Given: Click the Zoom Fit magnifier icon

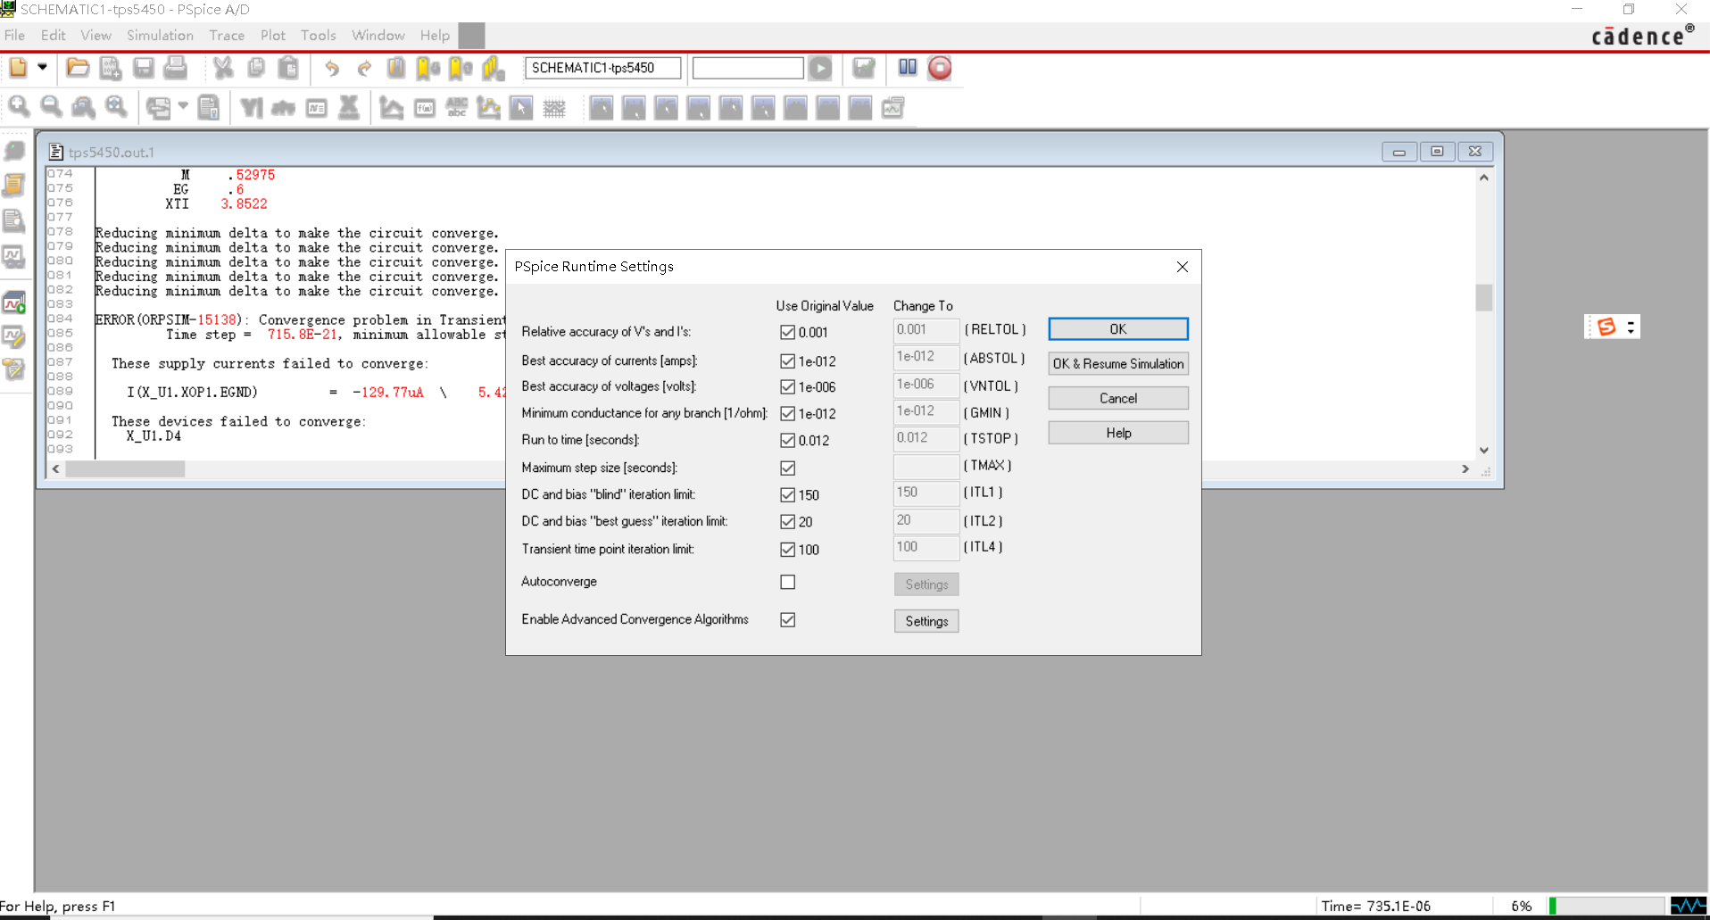Looking at the screenshot, I should [116, 108].
